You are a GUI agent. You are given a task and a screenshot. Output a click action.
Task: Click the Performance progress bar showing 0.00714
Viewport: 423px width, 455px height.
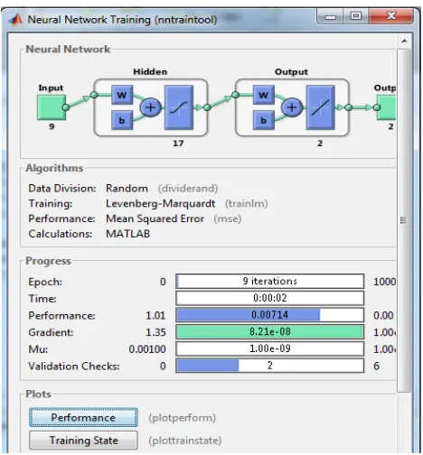[270, 315]
